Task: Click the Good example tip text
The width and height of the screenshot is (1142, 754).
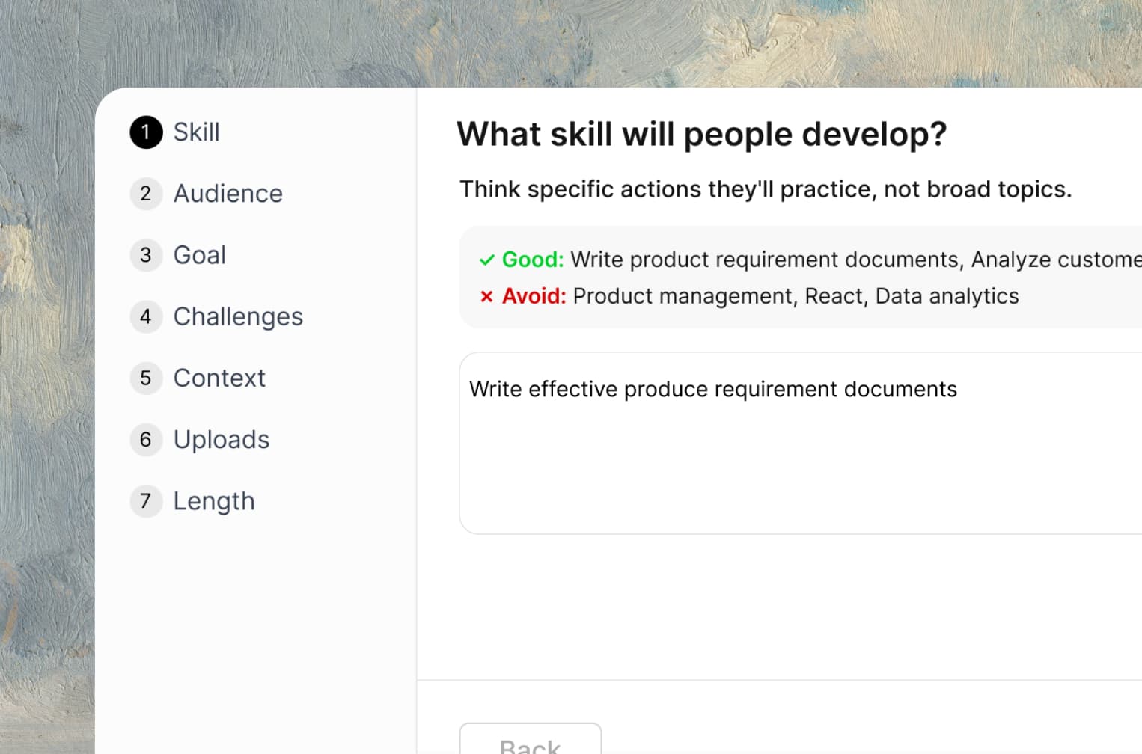Action: click(x=748, y=260)
